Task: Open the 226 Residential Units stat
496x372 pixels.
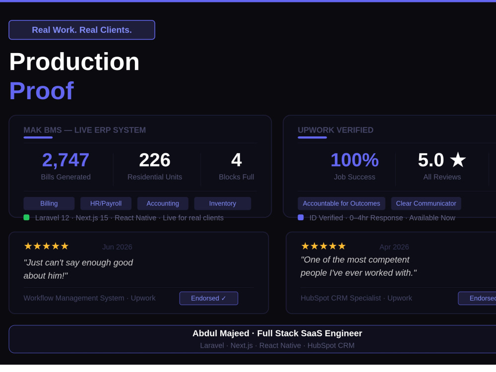Action: coord(155,166)
